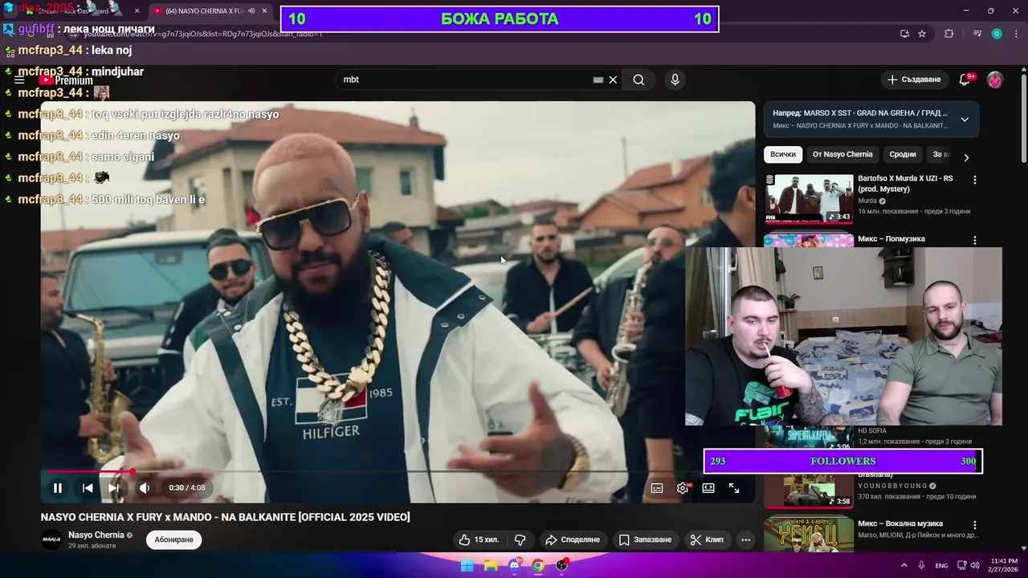The height and width of the screenshot is (578, 1028).
Task: Run search with the magnifier button
Action: (638, 79)
